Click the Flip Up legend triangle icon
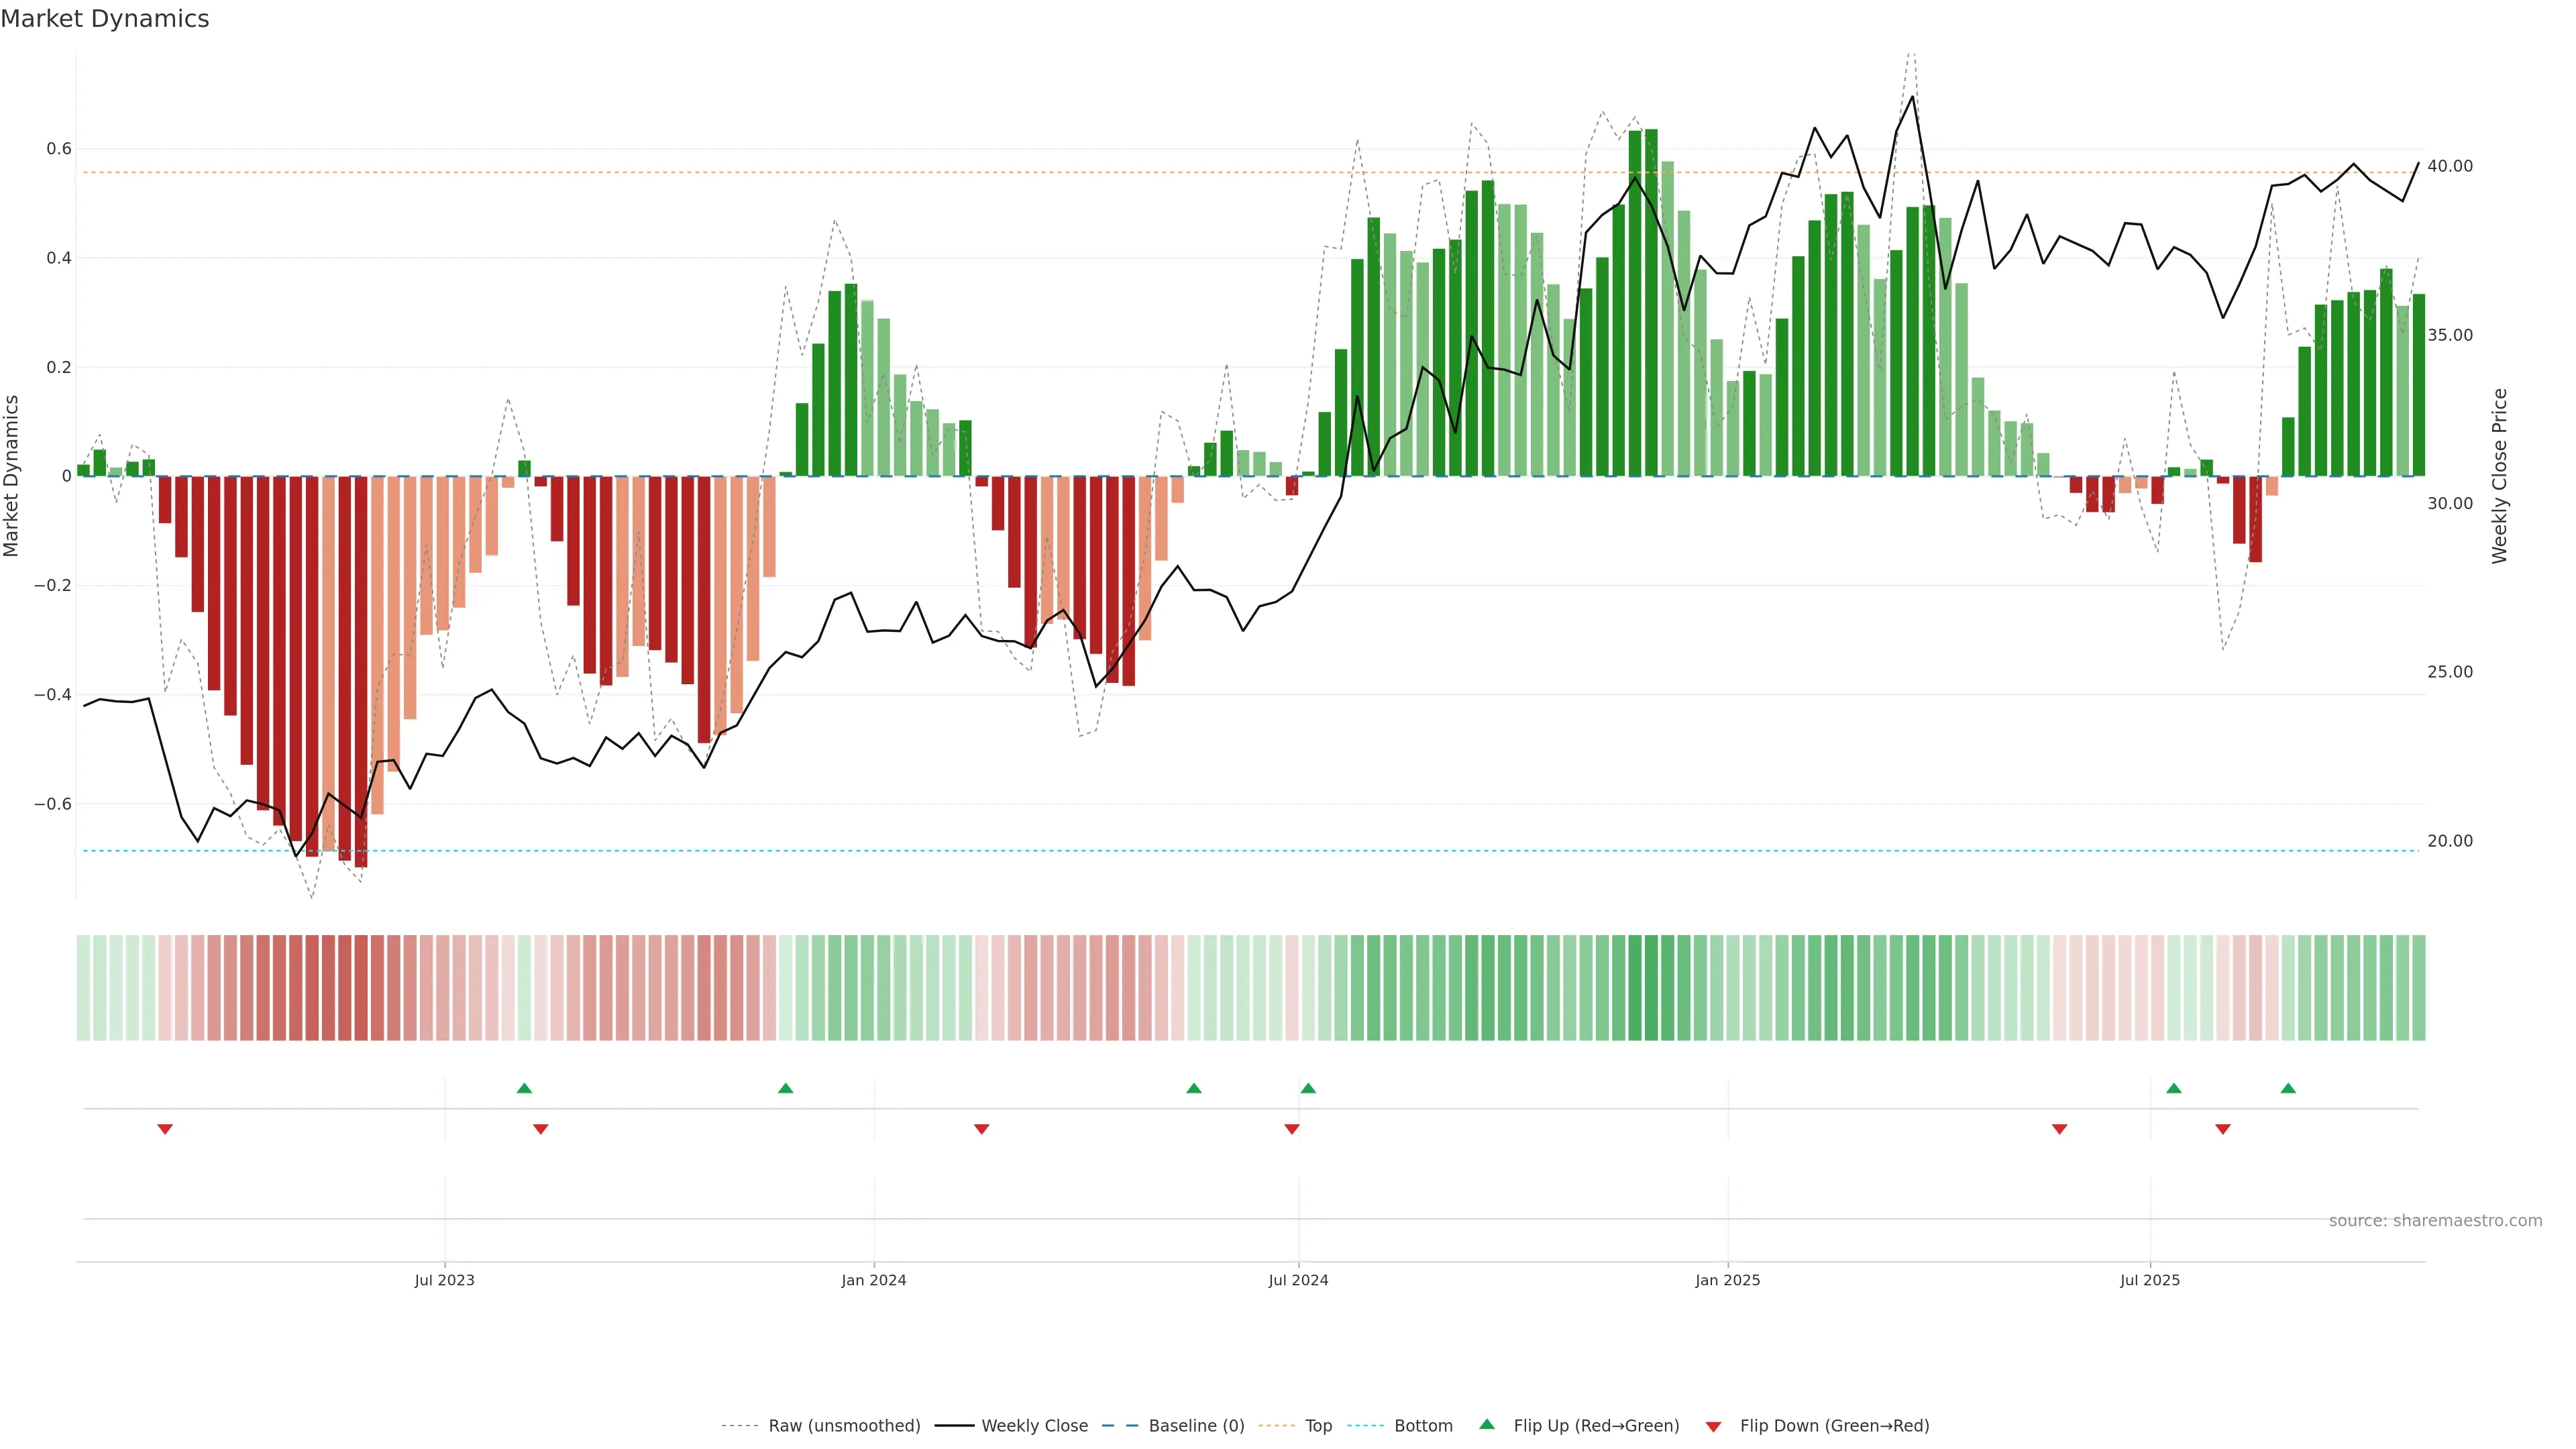Screen dimensions: 2576x1449 pos(1487,1424)
